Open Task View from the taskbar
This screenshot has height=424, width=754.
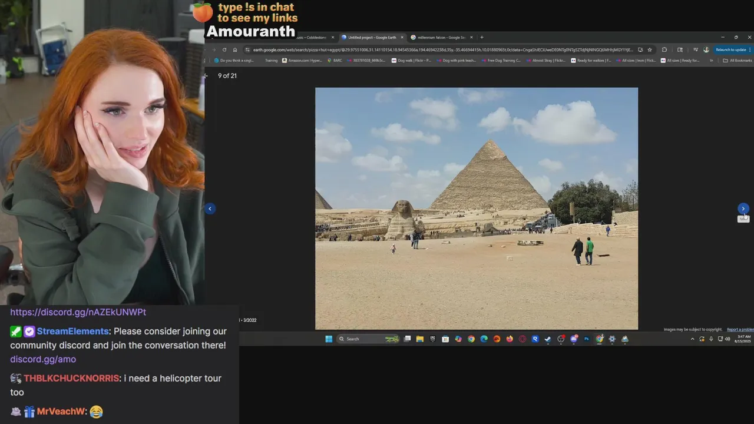coord(407,339)
